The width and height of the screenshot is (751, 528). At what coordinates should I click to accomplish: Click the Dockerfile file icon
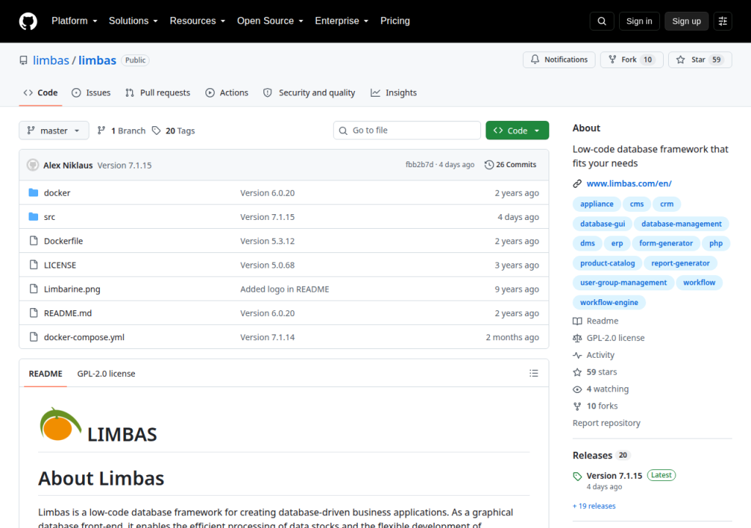pos(34,241)
